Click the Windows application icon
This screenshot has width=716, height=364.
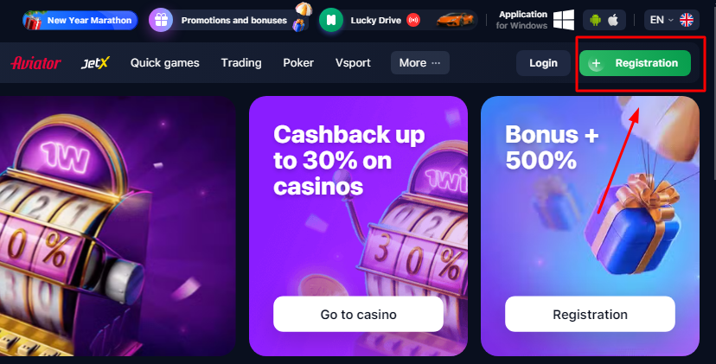click(564, 20)
